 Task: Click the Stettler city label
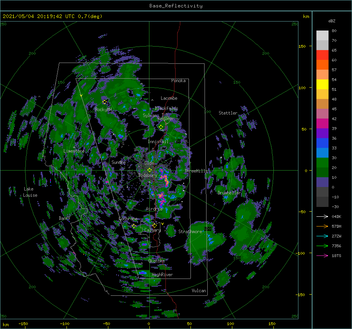pos(228,113)
